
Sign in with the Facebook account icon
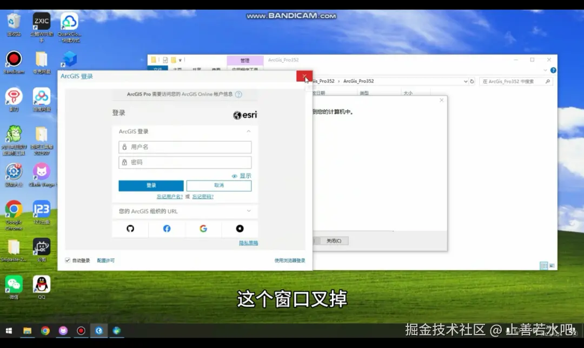(x=167, y=229)
